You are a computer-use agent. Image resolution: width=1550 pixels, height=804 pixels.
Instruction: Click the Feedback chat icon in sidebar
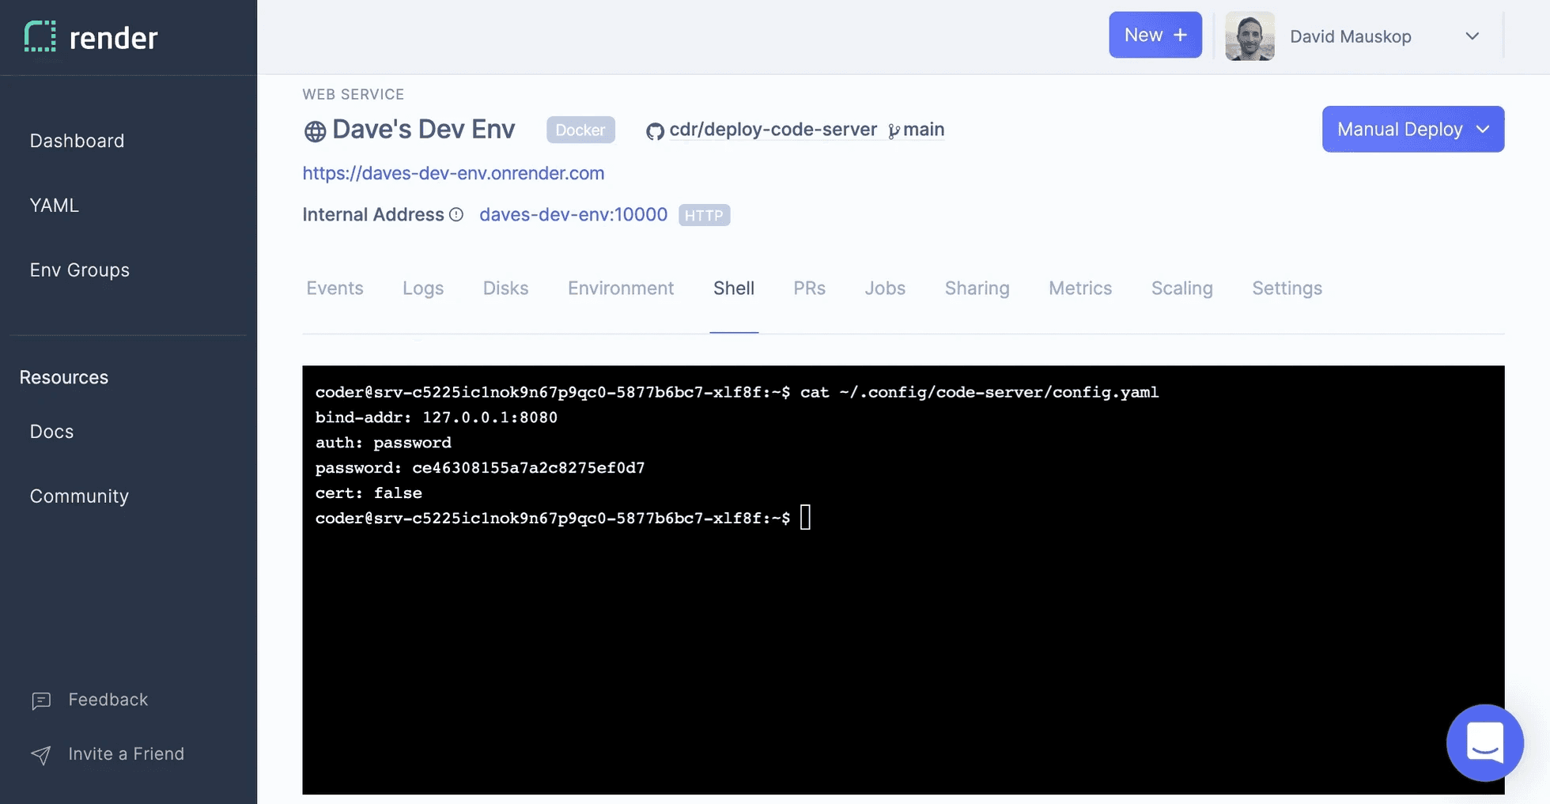[41, 700]
